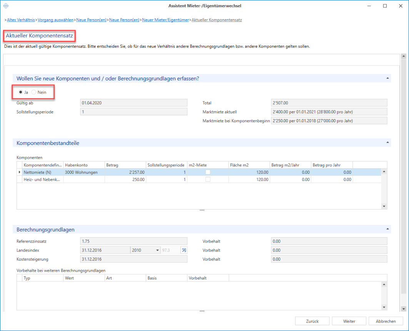This screenshot has width=409, height=331.
Task: Click the Marktmiete bei Komponentenbeginn field
Action: [x=329, y=121]
